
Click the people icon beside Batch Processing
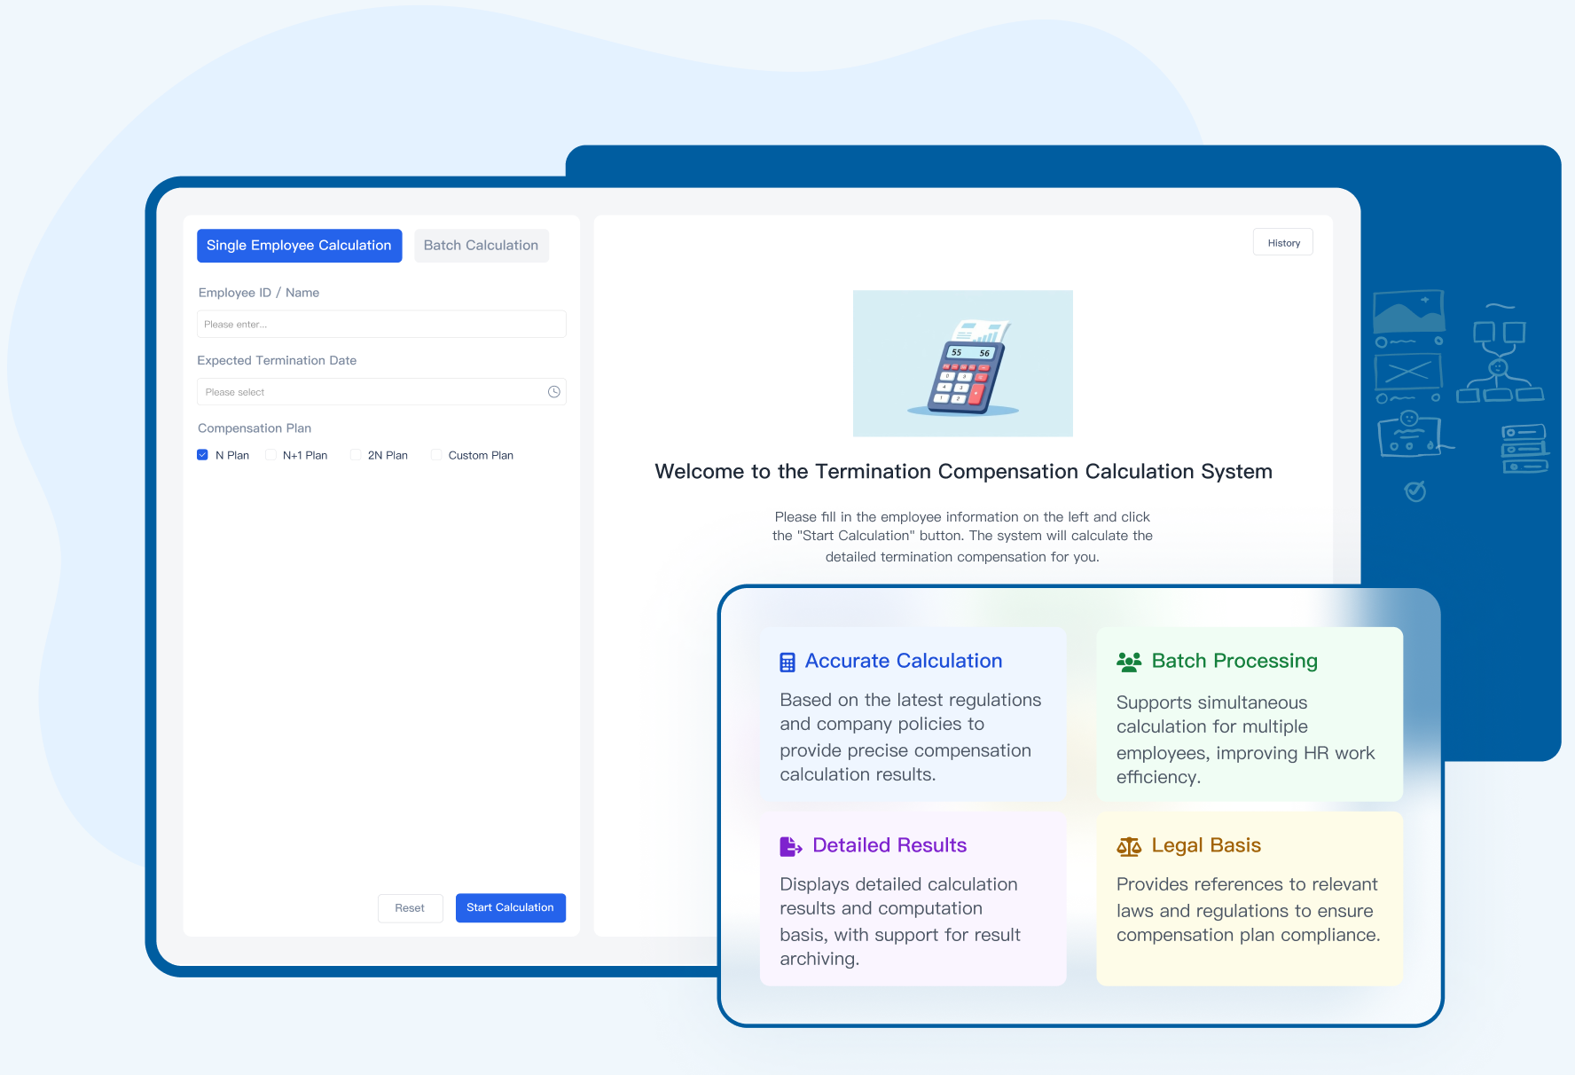click(x=1128, y=662)
